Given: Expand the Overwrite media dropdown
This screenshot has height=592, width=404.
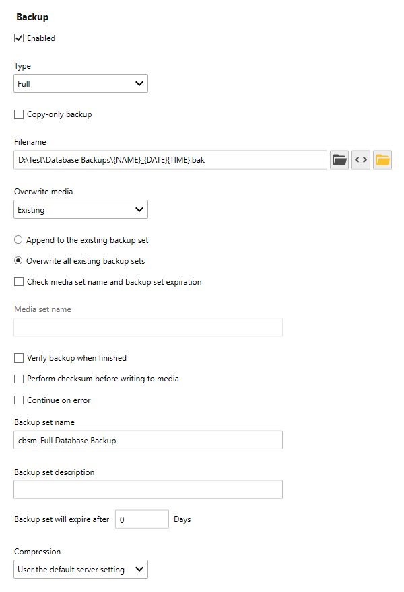Looking at the screenshot, I should [81, 210].
